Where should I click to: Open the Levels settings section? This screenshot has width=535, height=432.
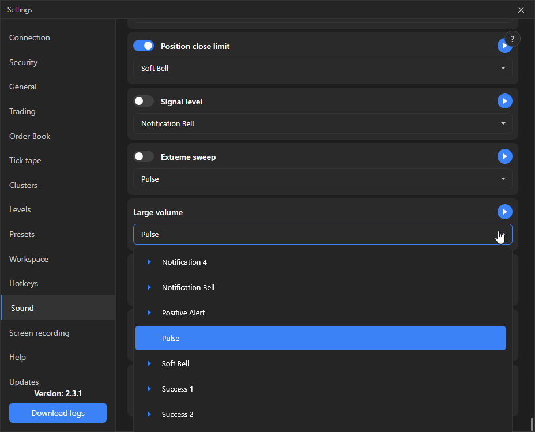(x=58, y=209)
